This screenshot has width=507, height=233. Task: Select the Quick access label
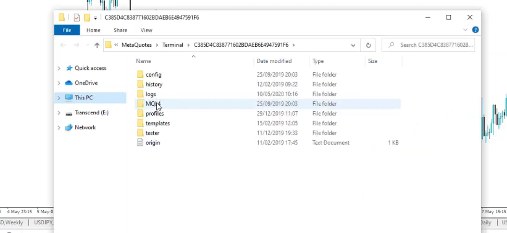(91, 68)
